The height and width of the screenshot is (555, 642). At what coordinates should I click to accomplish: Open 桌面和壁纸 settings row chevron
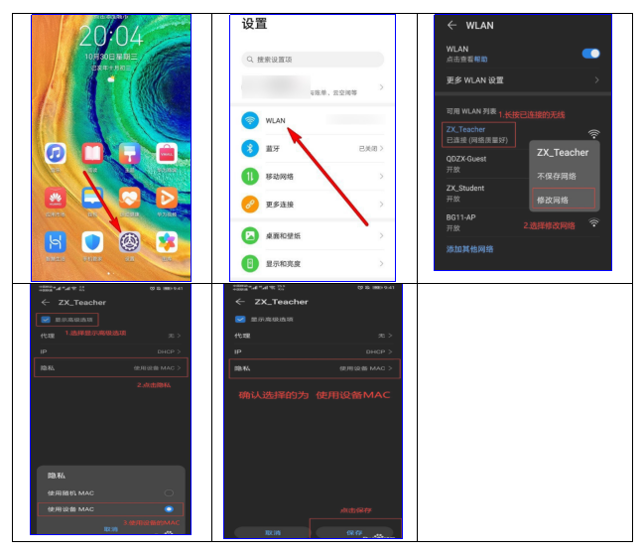(381, 236)
